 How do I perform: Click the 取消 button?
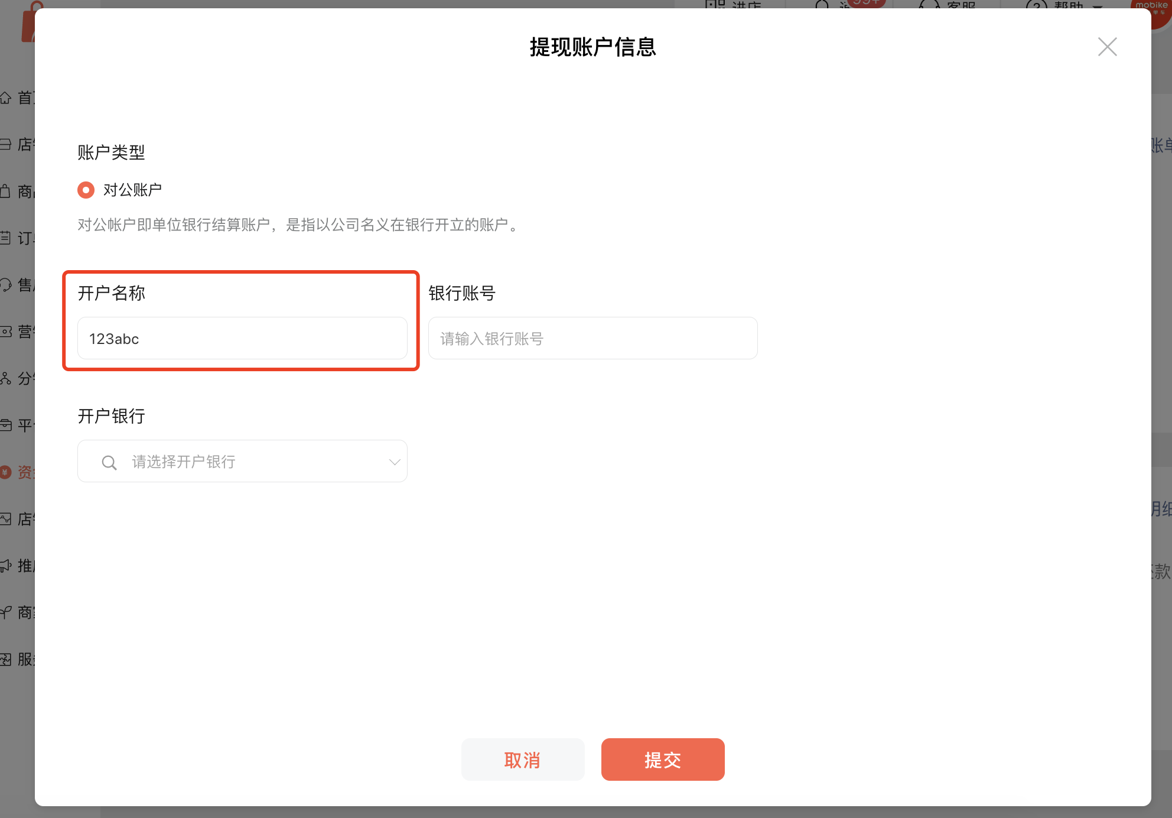[523, 759]
